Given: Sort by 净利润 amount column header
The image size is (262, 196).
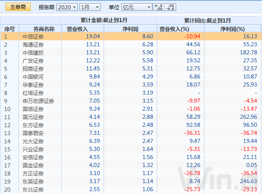Looking at the screenshot, I should [x=130, y=29].
